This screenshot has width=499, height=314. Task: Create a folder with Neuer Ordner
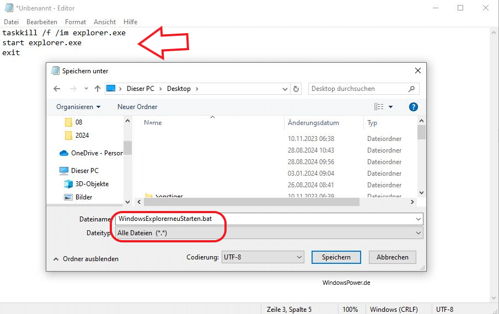click(x=137, y=107)
